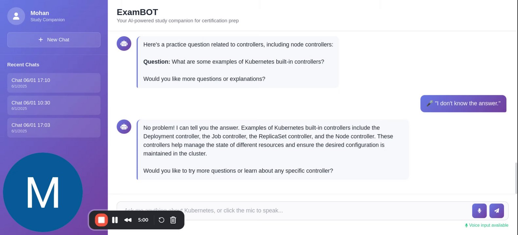Click the paper plane send button

tap(496, 211)
